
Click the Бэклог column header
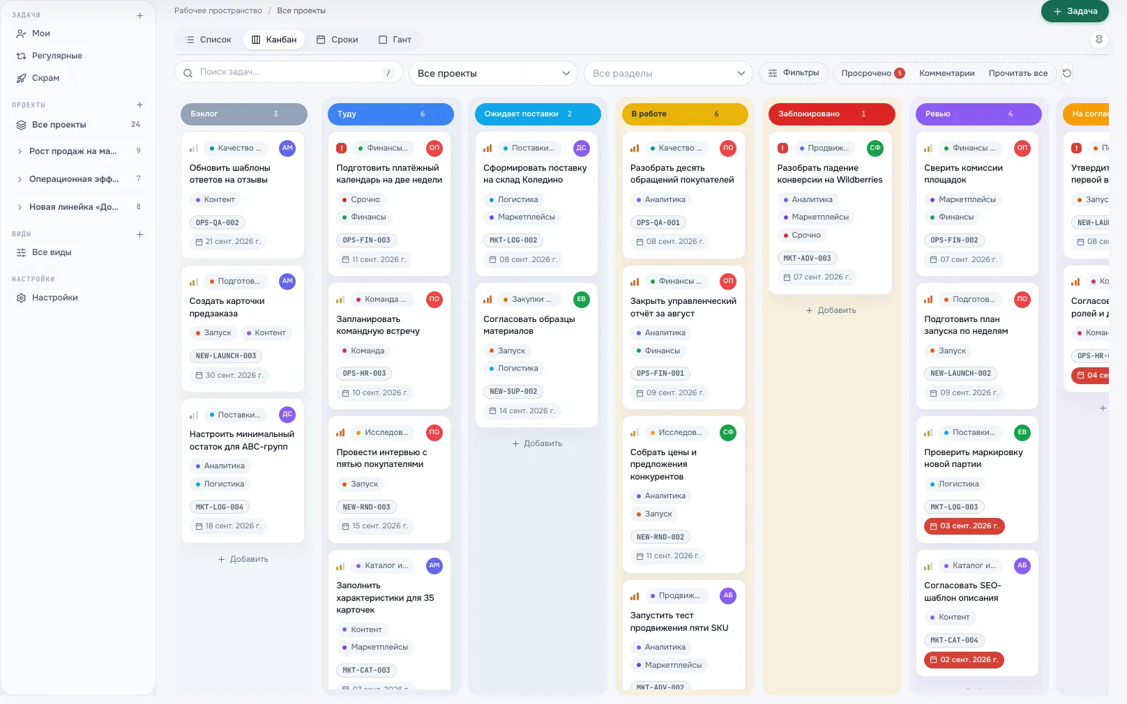(x=244, y=114)
